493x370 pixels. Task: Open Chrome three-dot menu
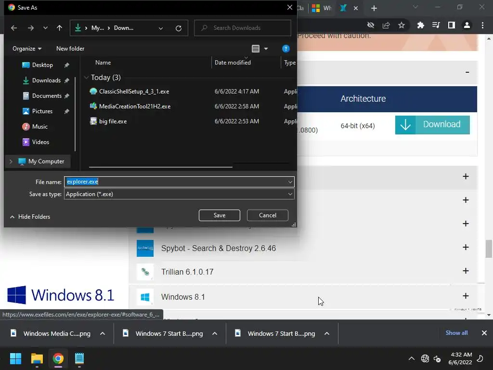[x=482, y=25]
